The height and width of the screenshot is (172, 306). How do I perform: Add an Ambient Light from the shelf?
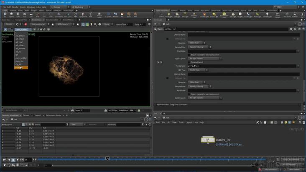tap(267, 15)
